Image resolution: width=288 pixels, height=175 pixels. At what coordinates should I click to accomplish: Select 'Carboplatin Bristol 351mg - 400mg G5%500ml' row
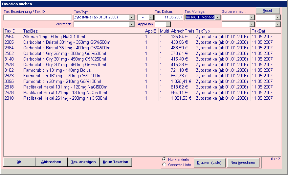(142, 48)
